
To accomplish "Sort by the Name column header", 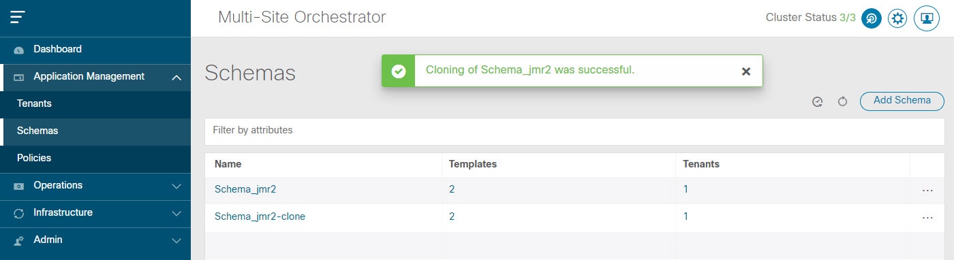I will tap(228, 164).
